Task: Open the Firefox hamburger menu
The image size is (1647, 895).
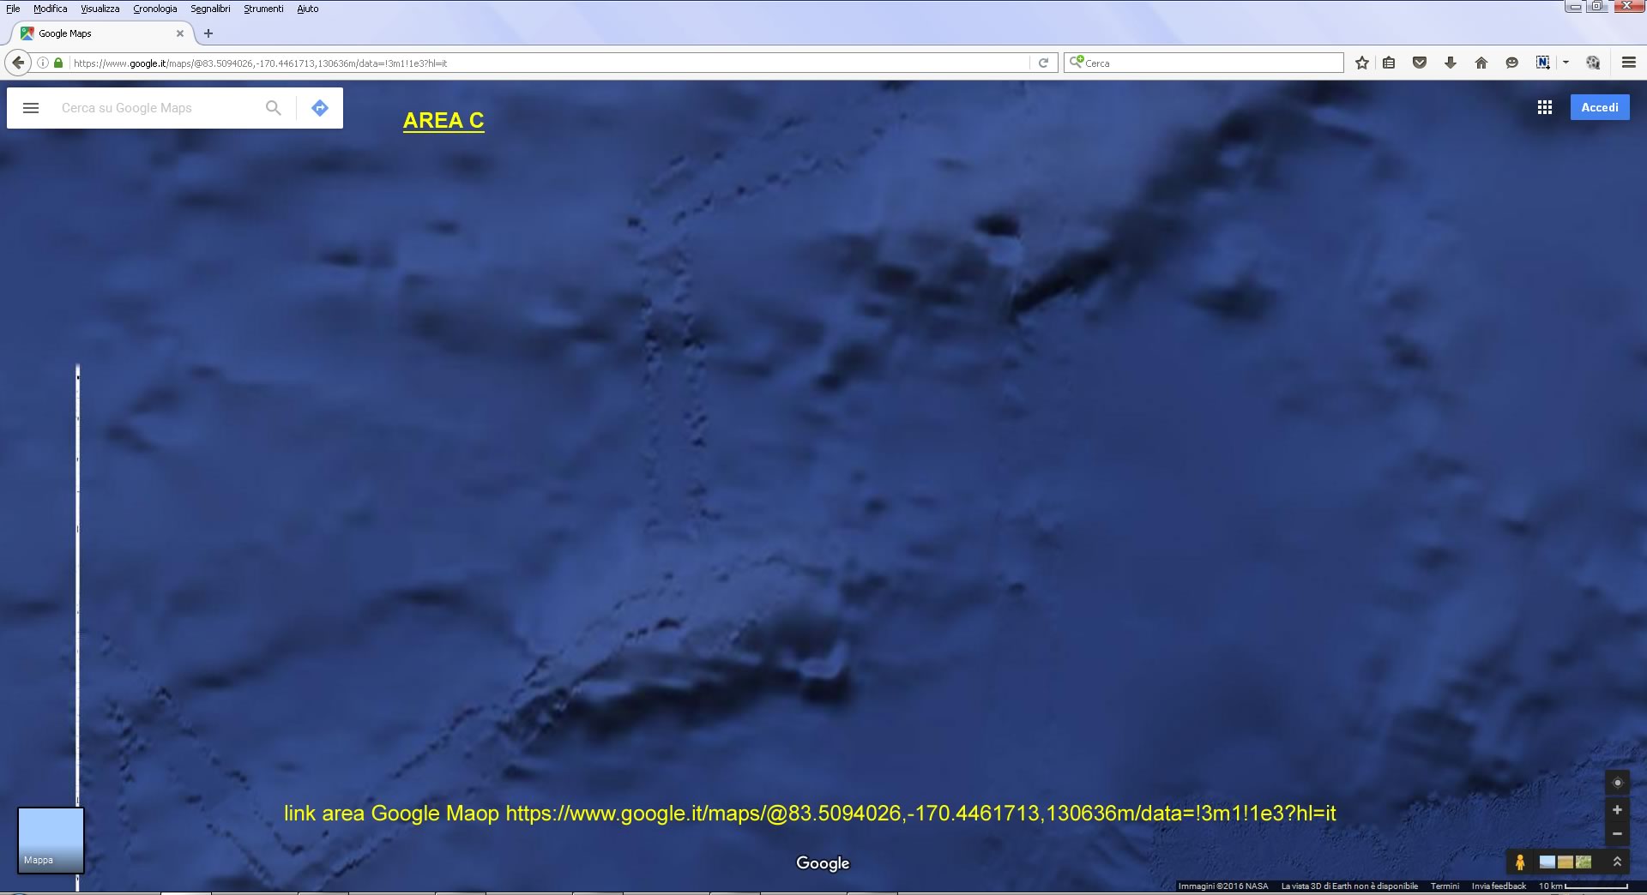Action: point(1629,63)
